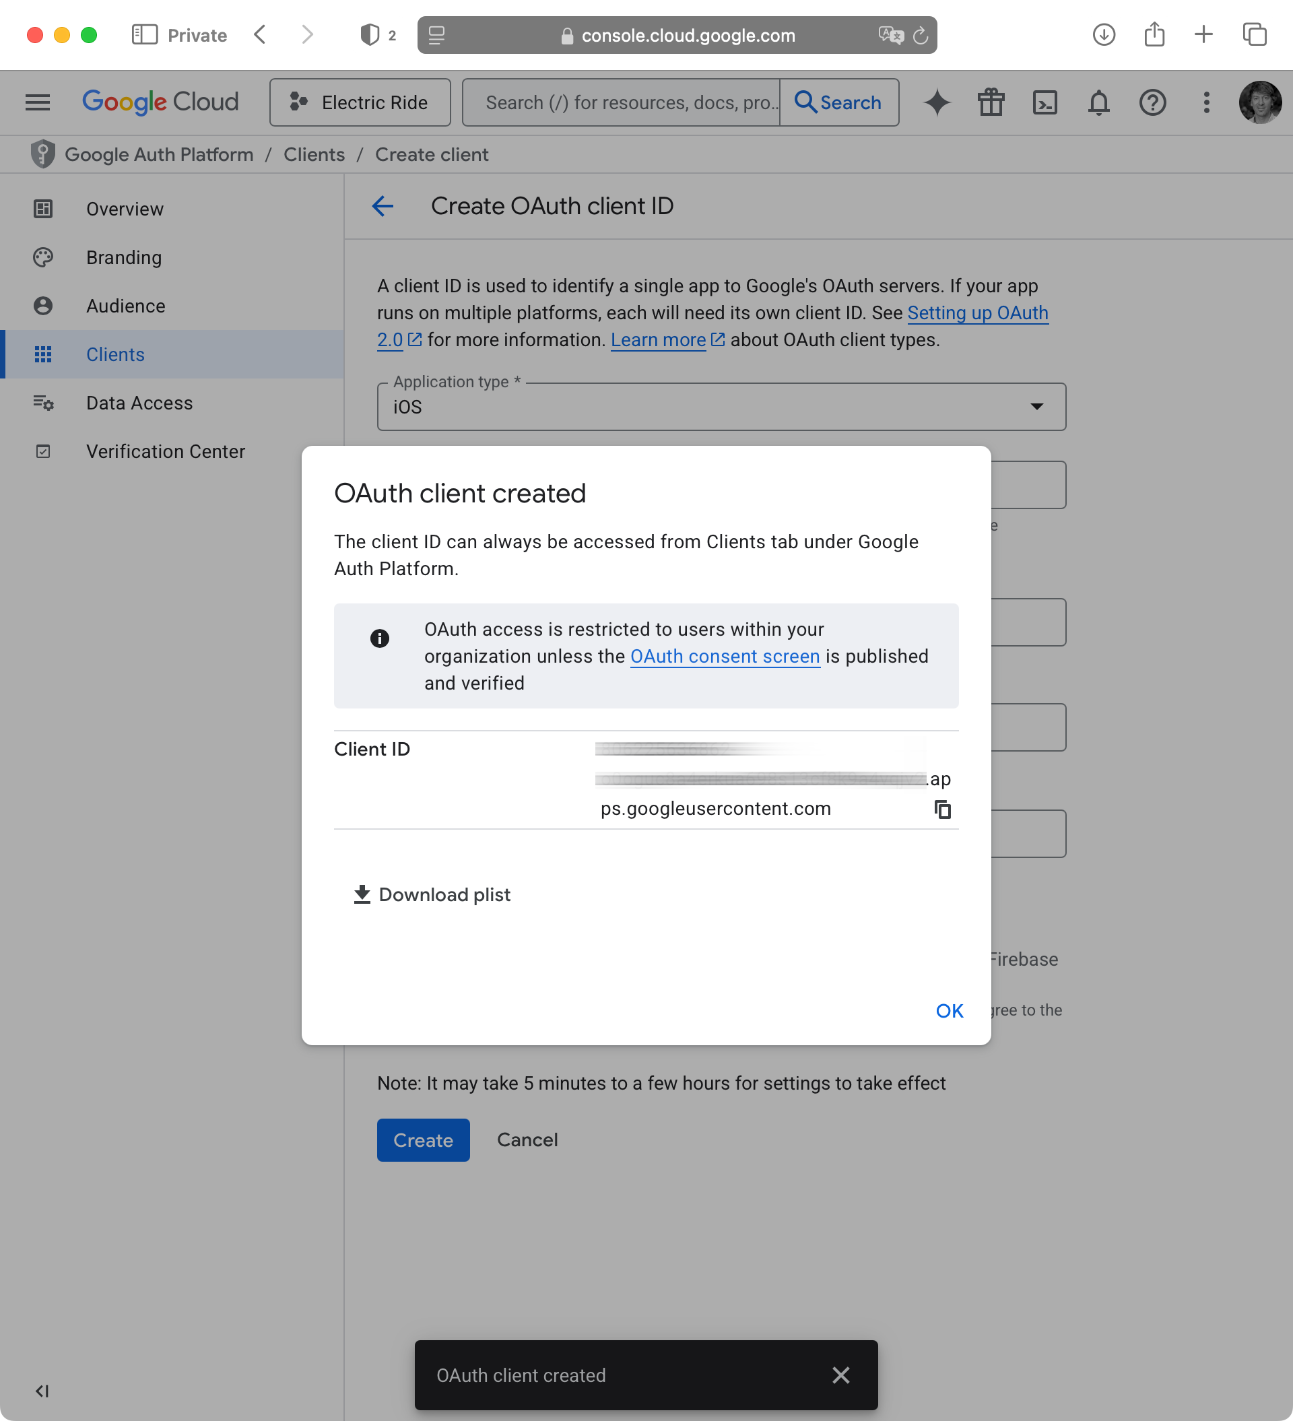Open the Electric Ride project picker
The height and width of the screenshot is (1421, 1293).
click(x=360, y=103)
